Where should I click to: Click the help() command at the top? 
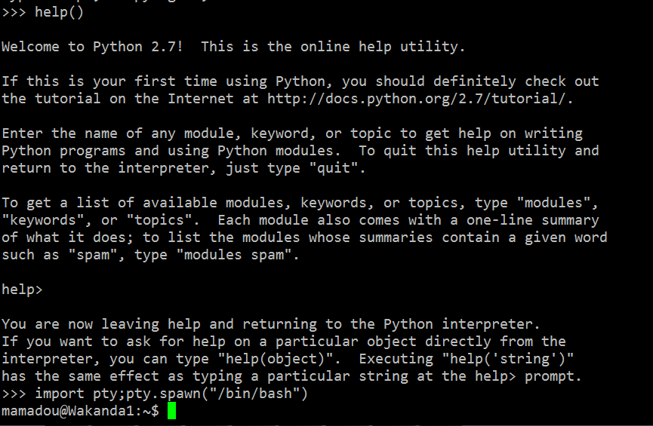pyautogui.click(x=59, y=12)
